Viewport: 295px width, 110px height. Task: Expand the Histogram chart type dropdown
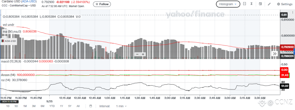point(228,4)
